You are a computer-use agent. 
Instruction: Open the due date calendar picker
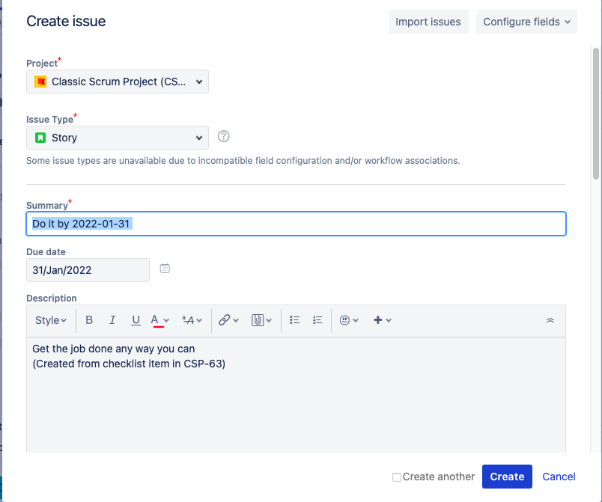pos(165,269)
